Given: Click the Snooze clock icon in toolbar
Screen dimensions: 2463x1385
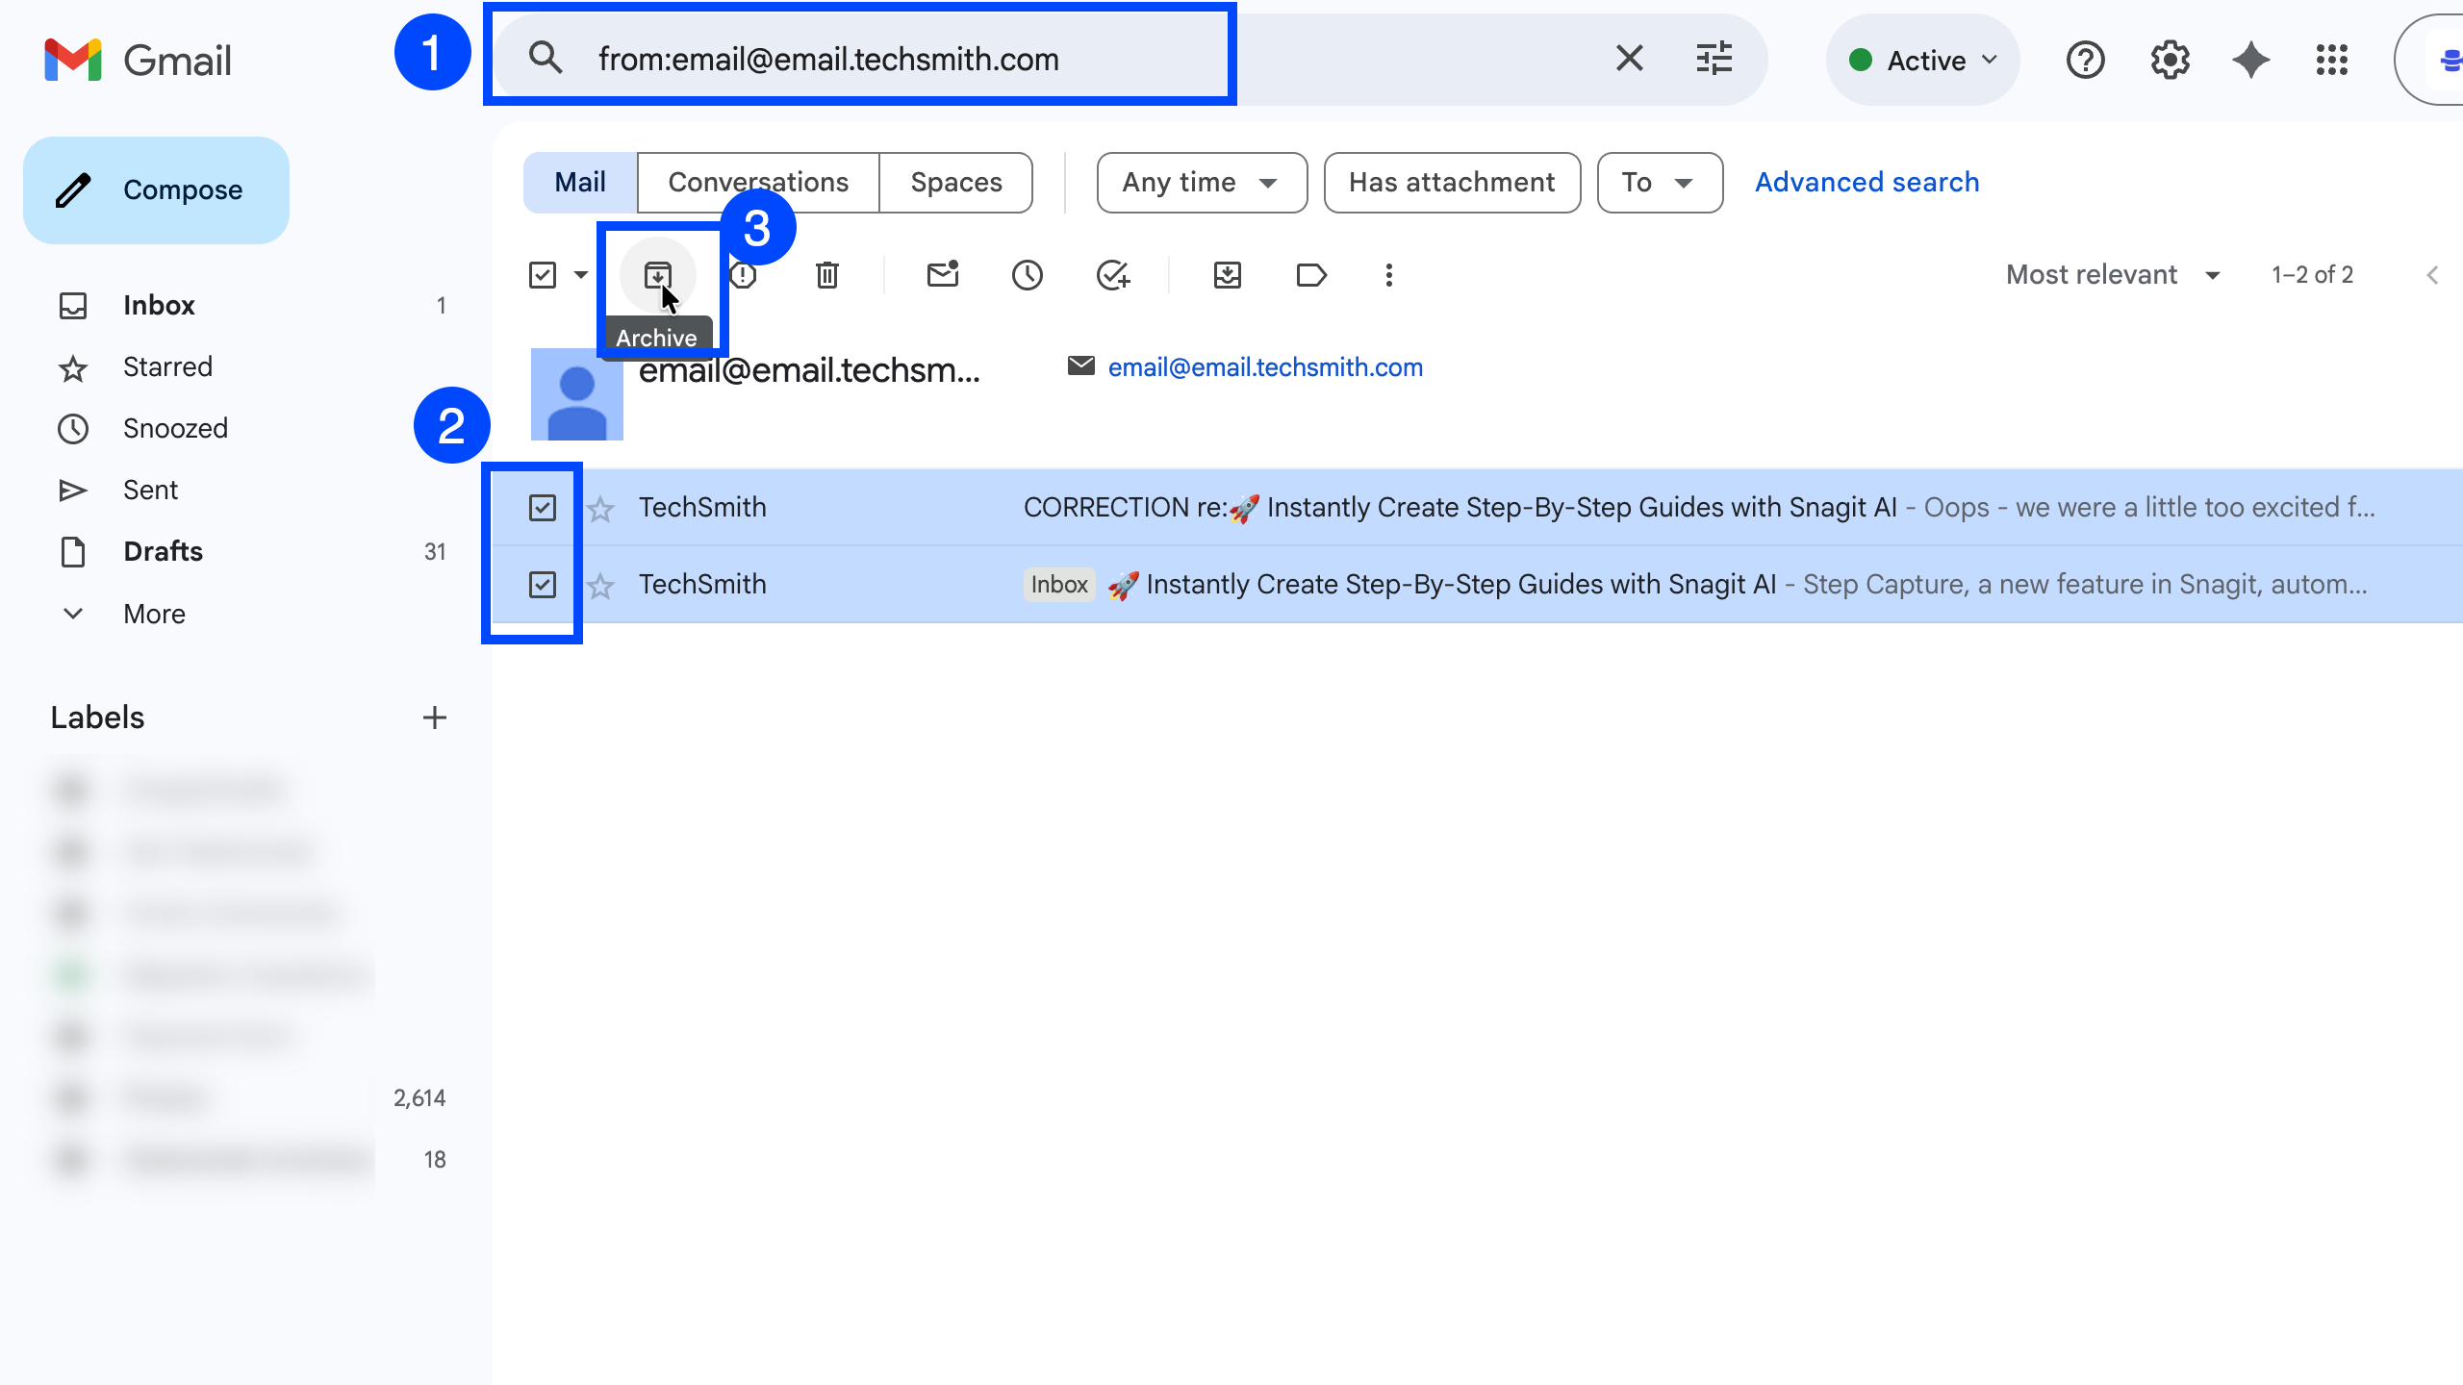Looking at the screenshot, I should coord(1027,275).
